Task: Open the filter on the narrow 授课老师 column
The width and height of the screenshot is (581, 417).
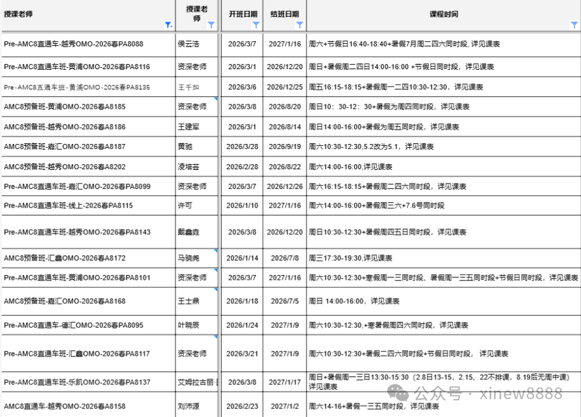Action: [x=211, y=25]
